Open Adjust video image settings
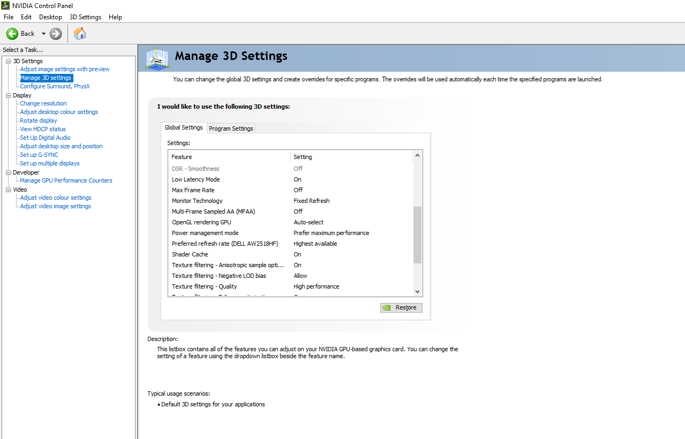 (55, 206)
